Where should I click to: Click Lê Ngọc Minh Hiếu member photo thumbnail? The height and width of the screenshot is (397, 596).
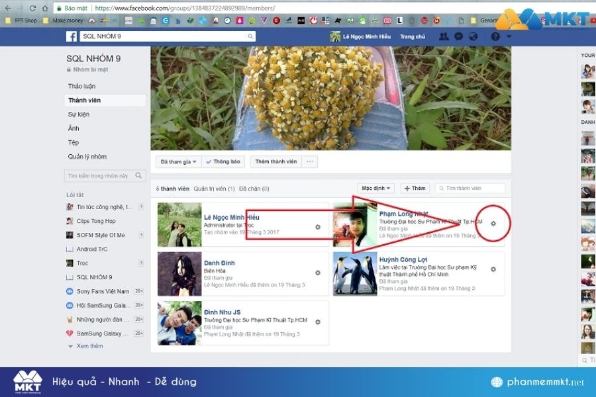coord(179,224)
